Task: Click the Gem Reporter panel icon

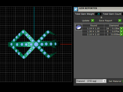Action: point(76,9)
